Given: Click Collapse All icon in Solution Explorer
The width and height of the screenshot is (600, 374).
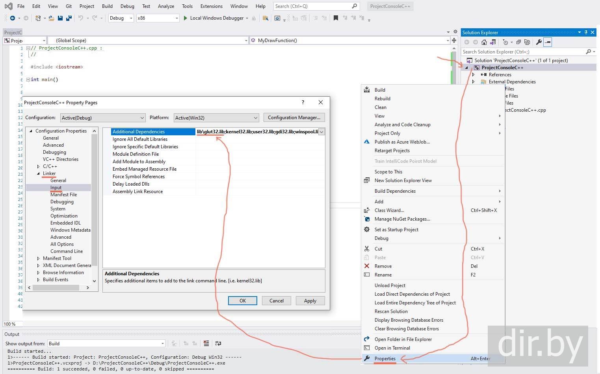Looking at the screenshot, I should tap(518, 42).
